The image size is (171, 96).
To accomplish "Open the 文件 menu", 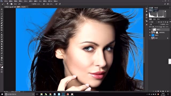I will tap(6, 1).
